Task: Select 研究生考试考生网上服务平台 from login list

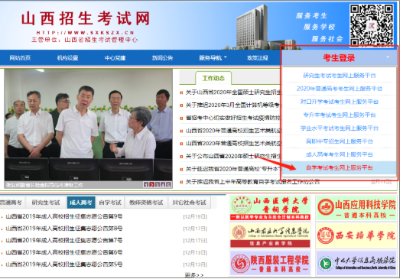Action: tap(340, 76)
